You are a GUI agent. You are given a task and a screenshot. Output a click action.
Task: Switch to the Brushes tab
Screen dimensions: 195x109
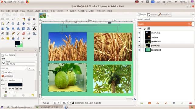152,15
